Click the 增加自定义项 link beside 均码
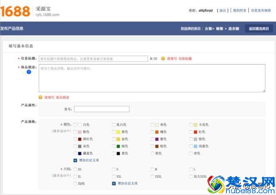This screenshot has width=276, height=195. pyautogui.click(x=128, y=183)
